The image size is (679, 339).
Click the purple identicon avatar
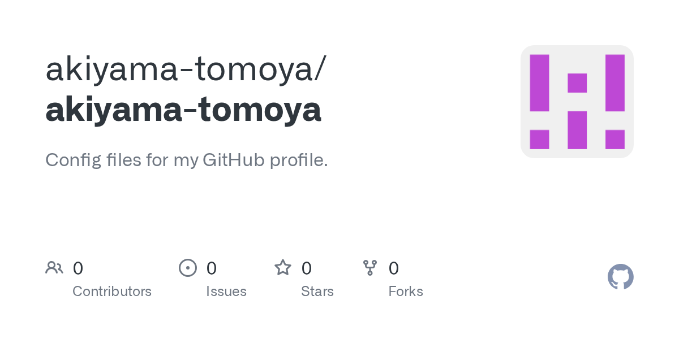tap(577, 102)
